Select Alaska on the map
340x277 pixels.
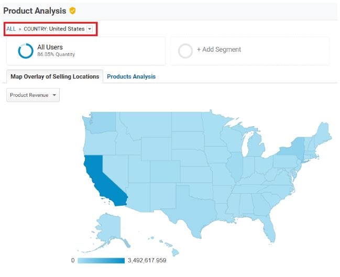[108, 228]
